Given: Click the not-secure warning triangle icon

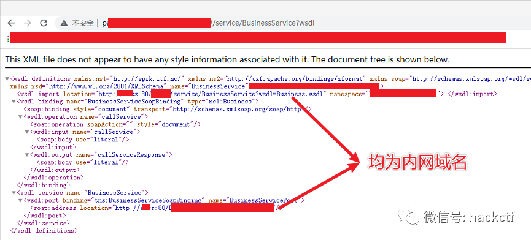Looking at the screenshot, I should (x=64, y=23).
